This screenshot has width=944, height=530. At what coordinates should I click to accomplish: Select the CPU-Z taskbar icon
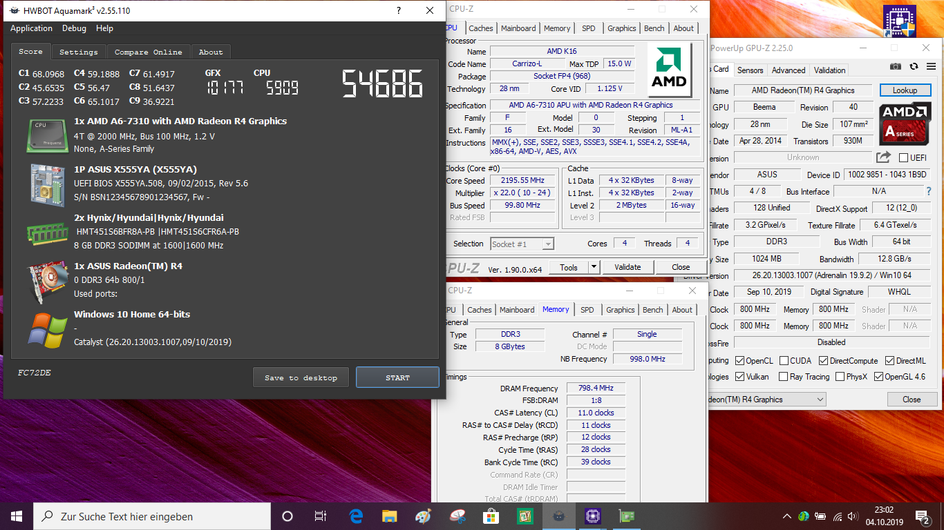(592, 516)
